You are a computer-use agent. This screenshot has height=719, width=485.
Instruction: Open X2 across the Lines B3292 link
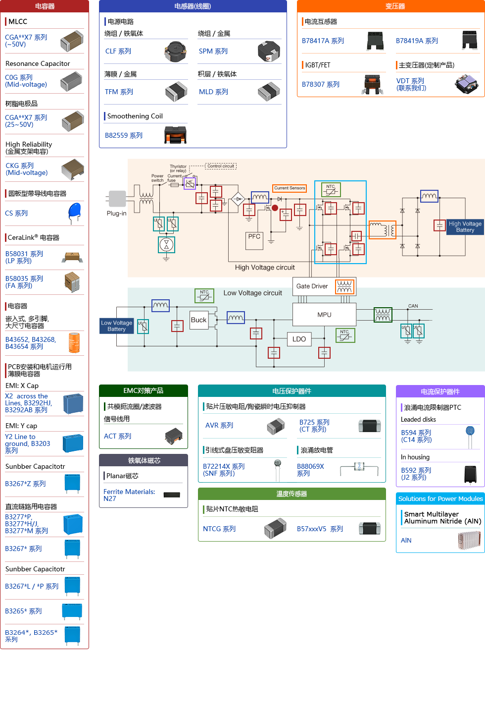28,403
